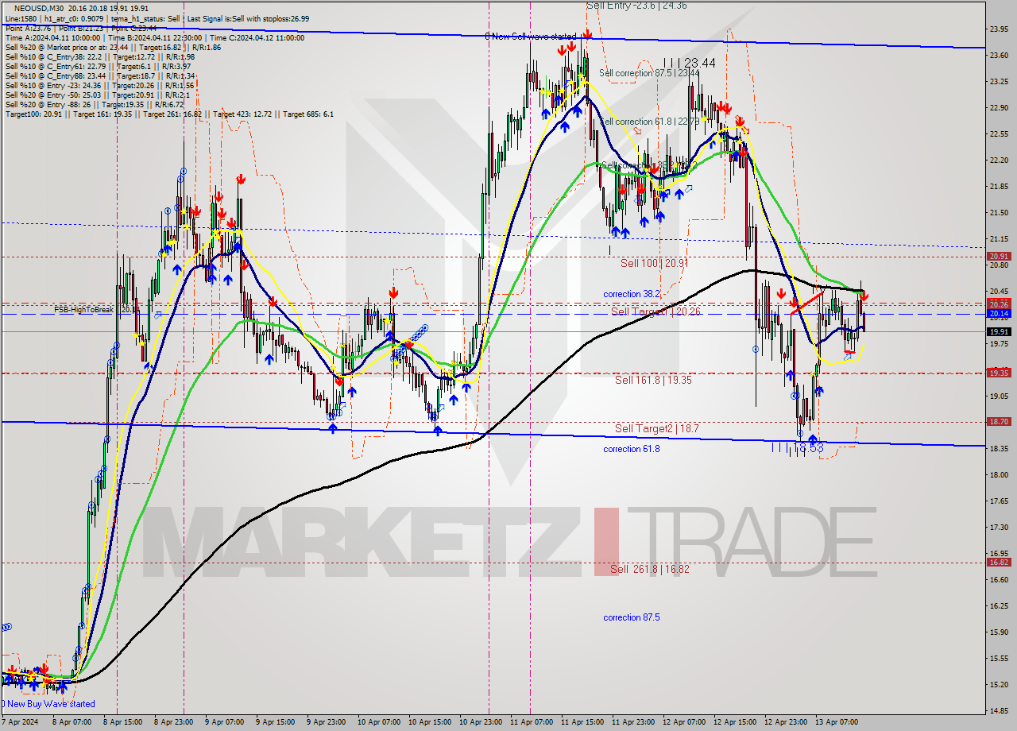Select the 'Sell 100 | 20.91' level label
This screenshot has width=1017, height=731.
[x=654, y=263]
